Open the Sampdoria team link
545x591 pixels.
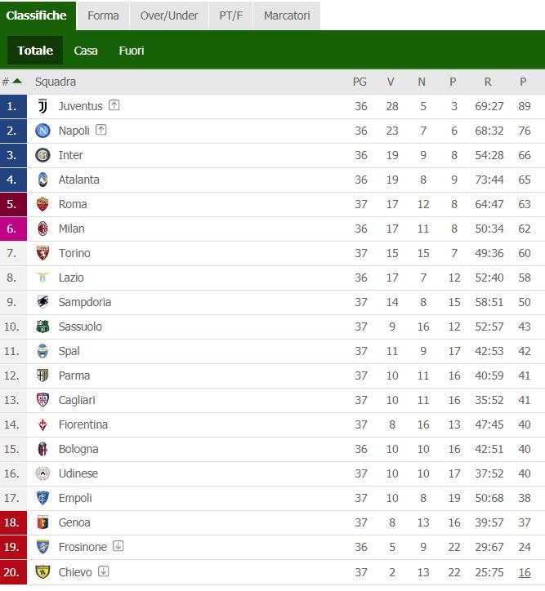[84, 302]
